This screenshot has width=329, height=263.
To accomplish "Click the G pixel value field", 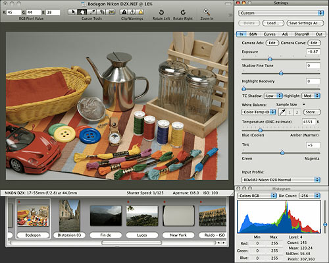I will (34, 13).
